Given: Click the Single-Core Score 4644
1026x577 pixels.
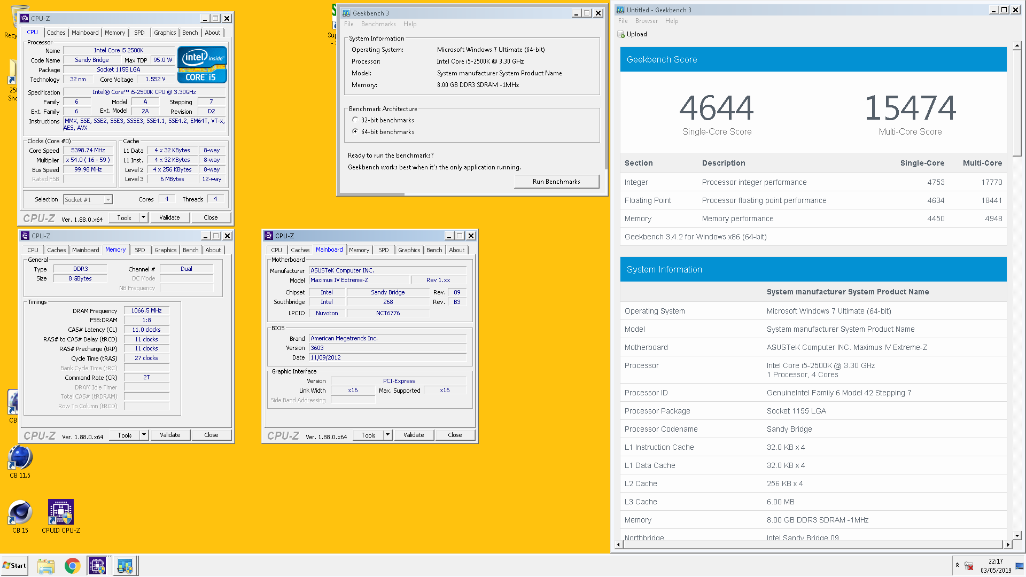Looking at the screenshot, I should click(717, 108).
